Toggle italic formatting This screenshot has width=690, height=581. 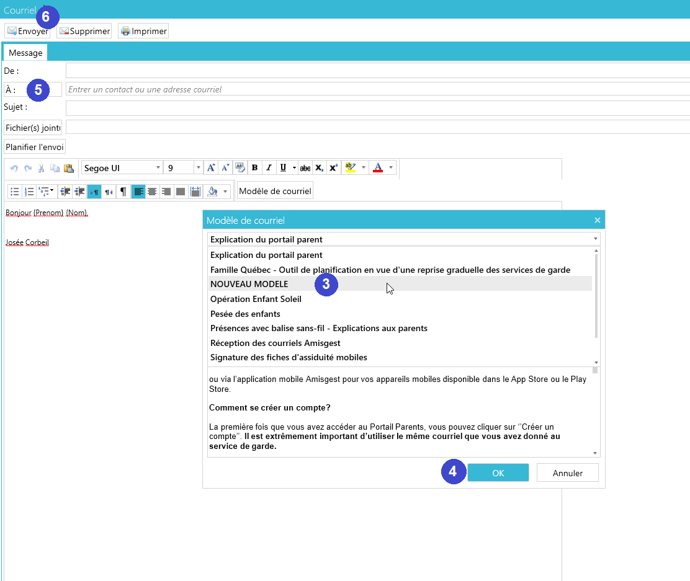[x=269, y=167]
